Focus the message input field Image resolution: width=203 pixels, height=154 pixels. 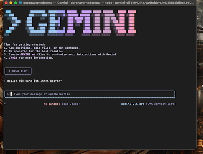coord(90,94)
